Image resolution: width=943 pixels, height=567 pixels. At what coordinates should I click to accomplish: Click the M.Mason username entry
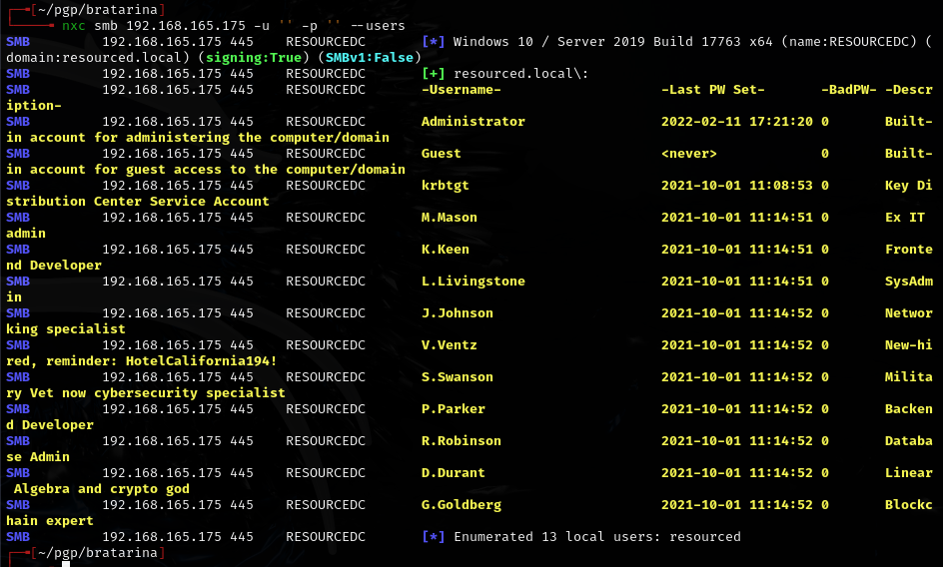pyautogui.click(x=449, y=218)
